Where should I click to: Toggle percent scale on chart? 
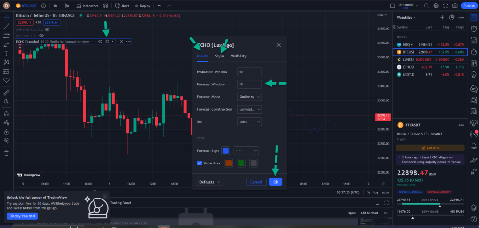coord(368,192)
